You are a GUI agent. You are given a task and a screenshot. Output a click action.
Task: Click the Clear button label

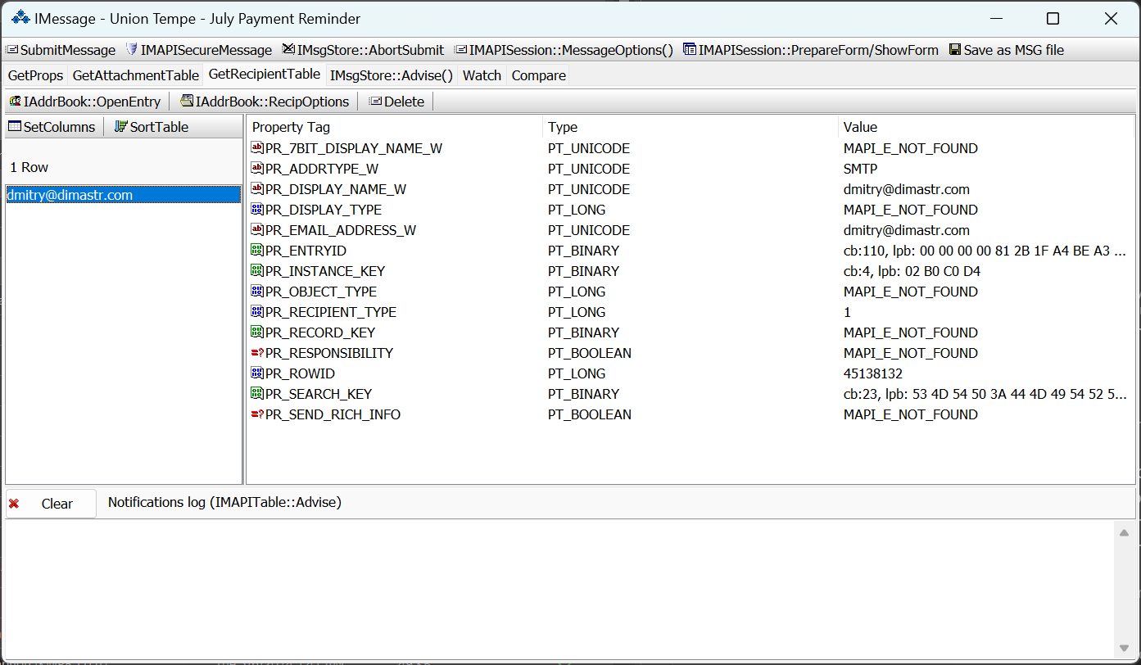pos(57,504)
